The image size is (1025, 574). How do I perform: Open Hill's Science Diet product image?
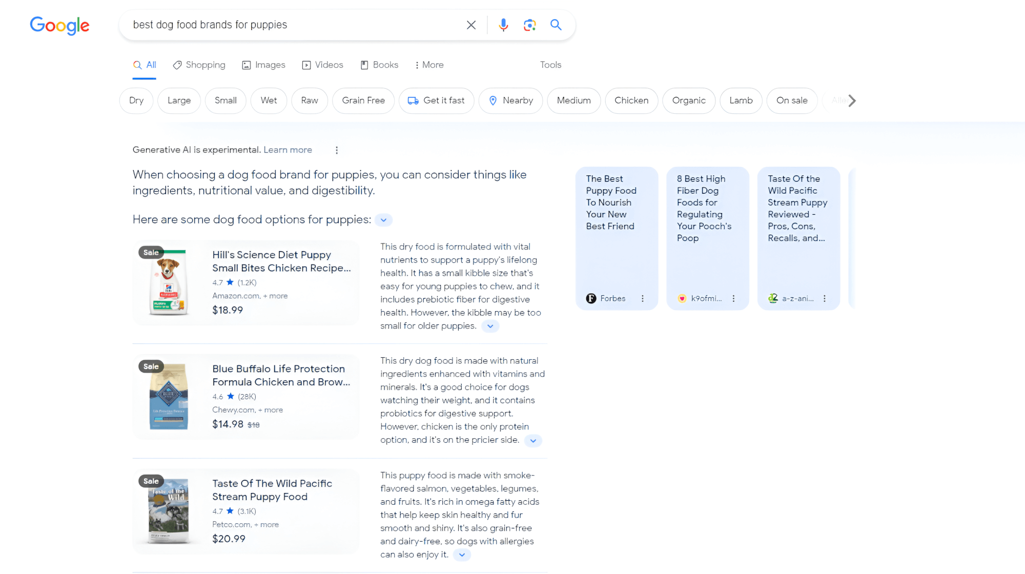point(169,282)
